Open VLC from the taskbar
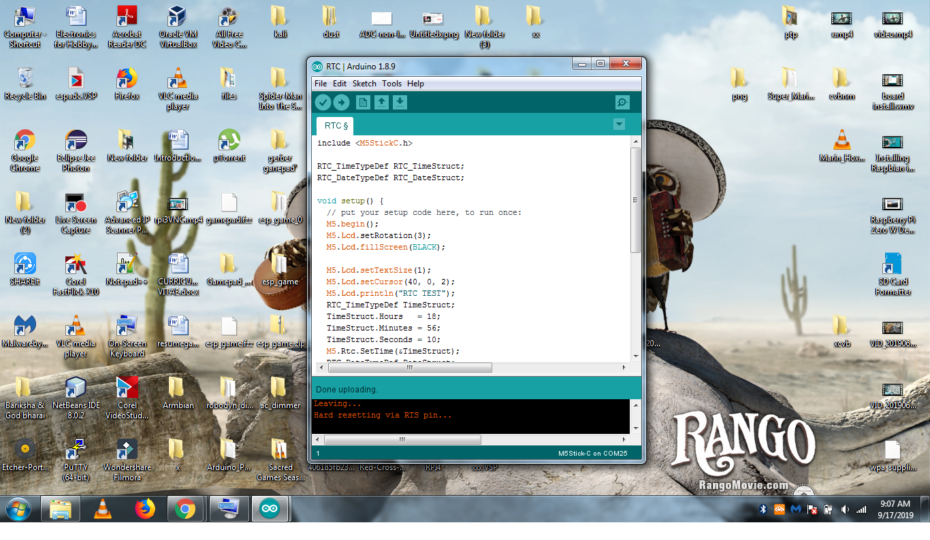Viewport: 930px width, 540px height. click(x=103, y=509)
